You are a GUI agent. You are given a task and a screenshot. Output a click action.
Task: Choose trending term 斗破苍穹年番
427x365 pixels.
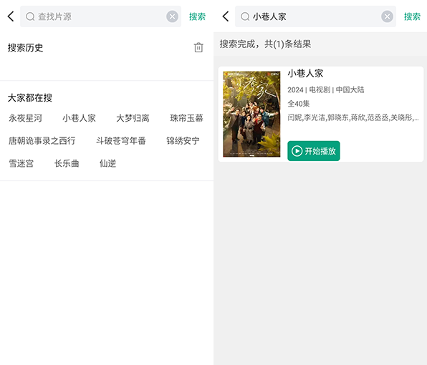click(120, 140)
